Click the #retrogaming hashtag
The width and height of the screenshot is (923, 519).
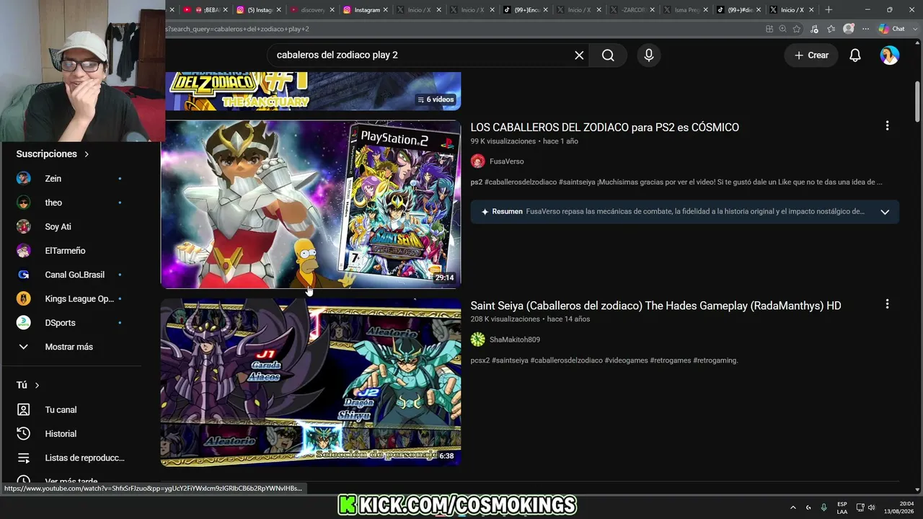tap(715, 360)
